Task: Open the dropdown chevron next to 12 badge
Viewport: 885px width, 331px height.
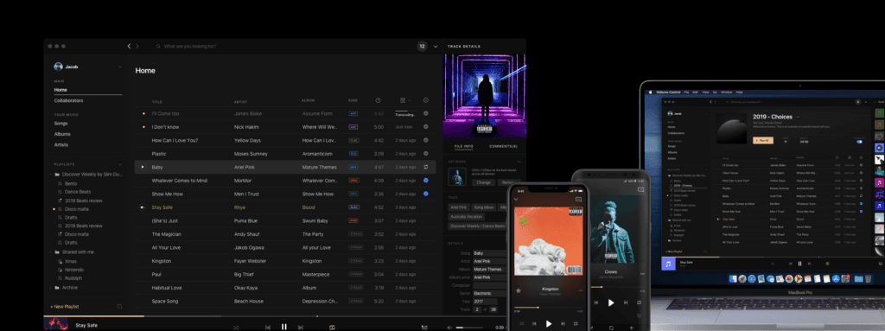Action: tap(436, 47)
